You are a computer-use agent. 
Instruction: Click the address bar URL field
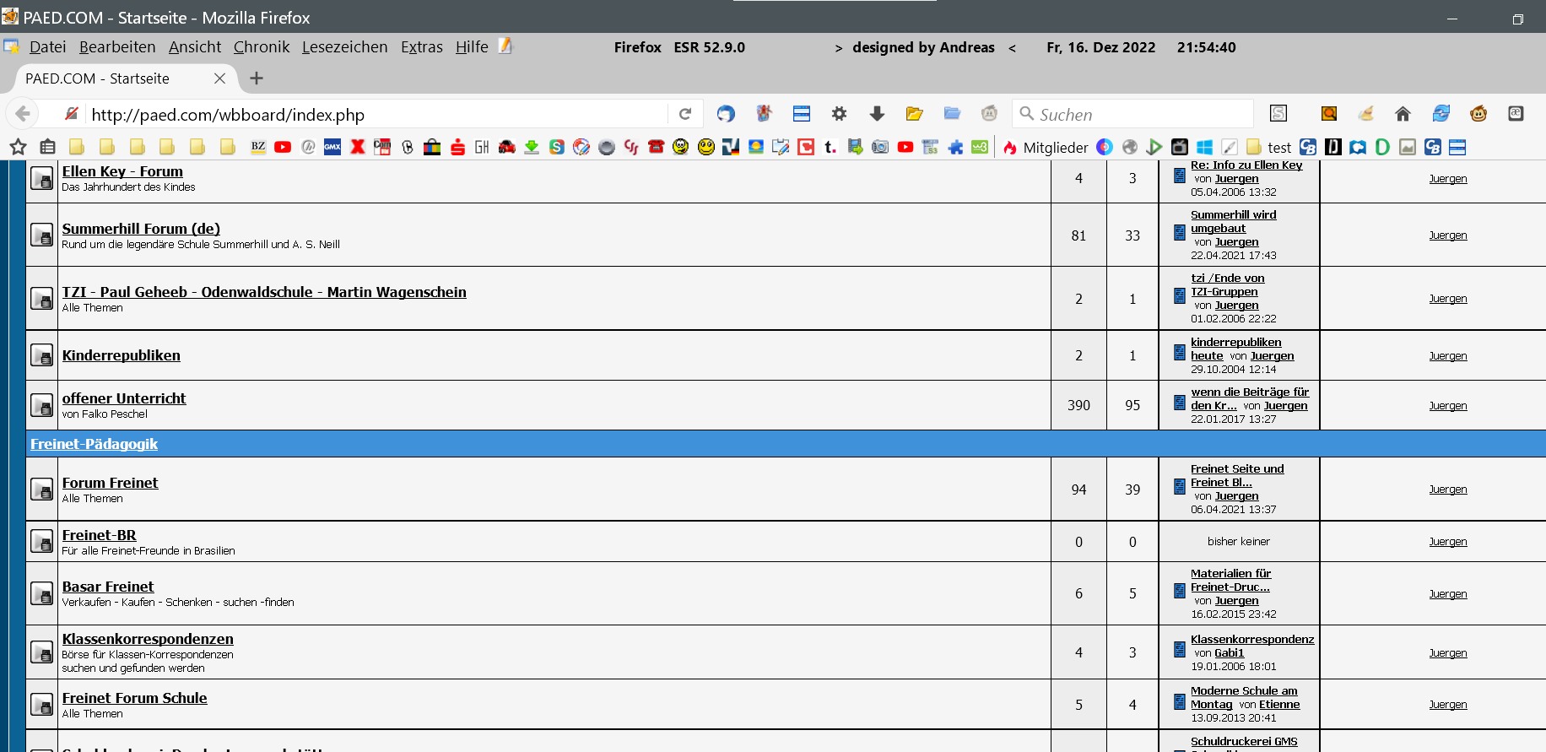(x=376, y=115)
